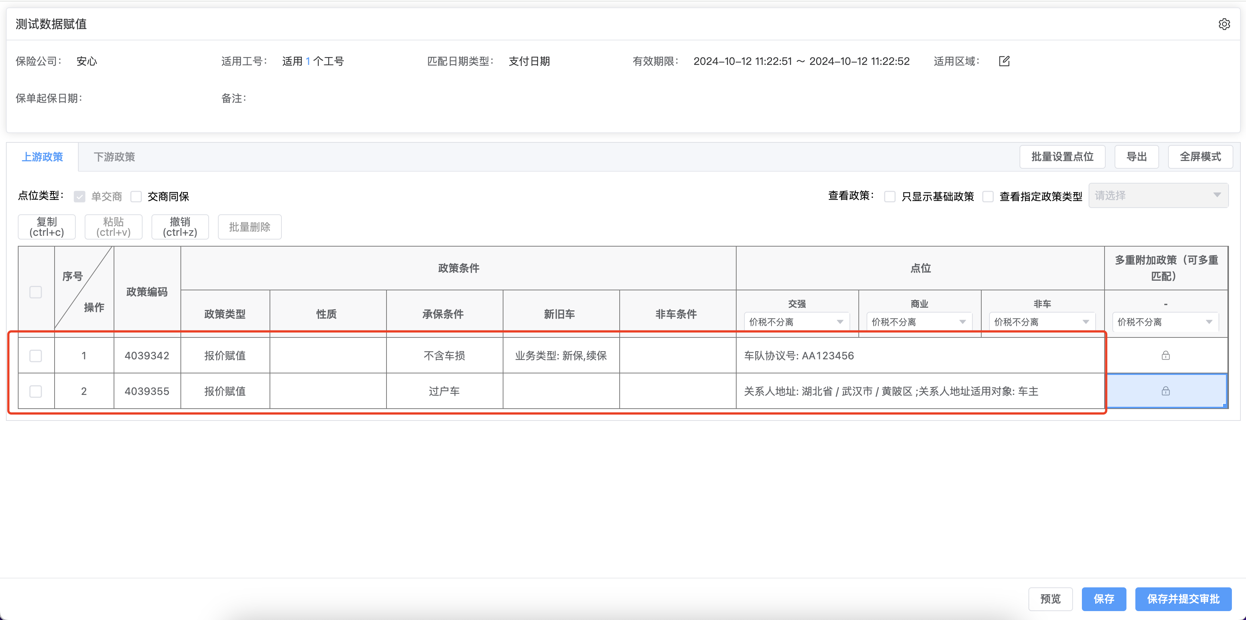This screenshot has height=620, width=1246.
Task: Click the 保存 button
Action: tap(1104, 599)
